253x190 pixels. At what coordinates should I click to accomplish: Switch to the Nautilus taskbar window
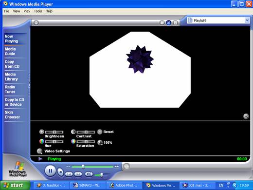coord(51,185)
